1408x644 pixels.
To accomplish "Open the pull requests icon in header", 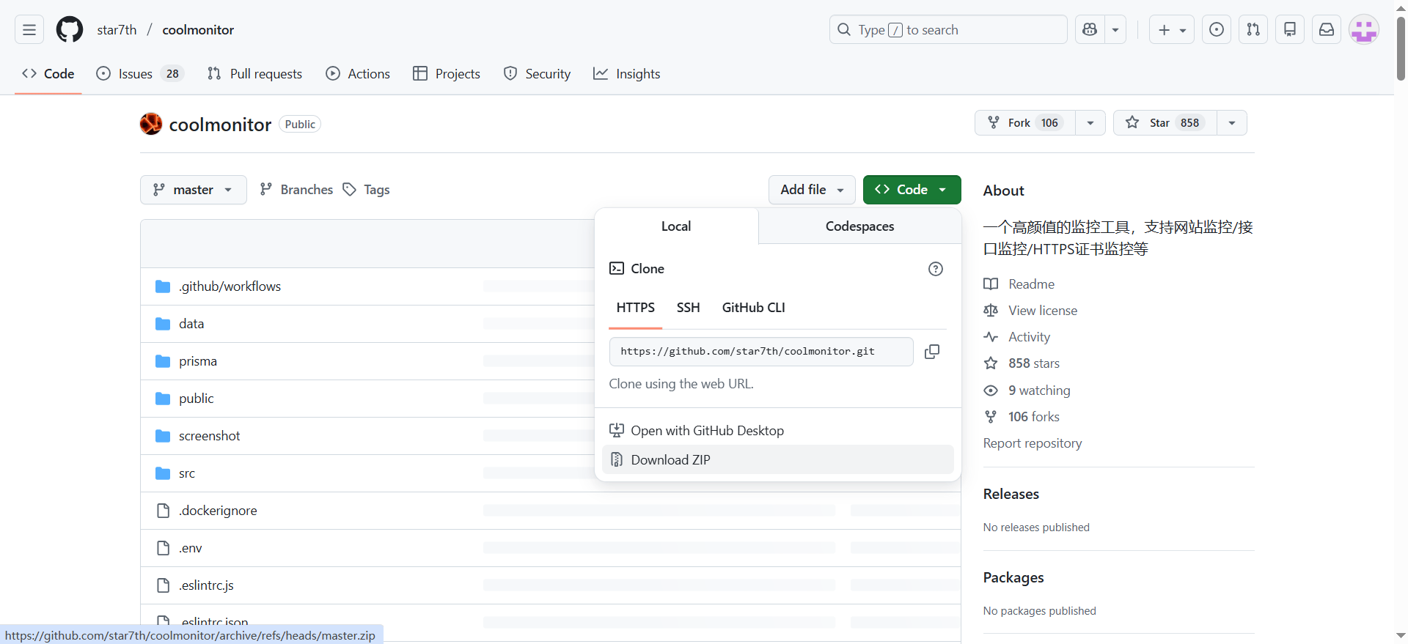I will pos(1253,30).
